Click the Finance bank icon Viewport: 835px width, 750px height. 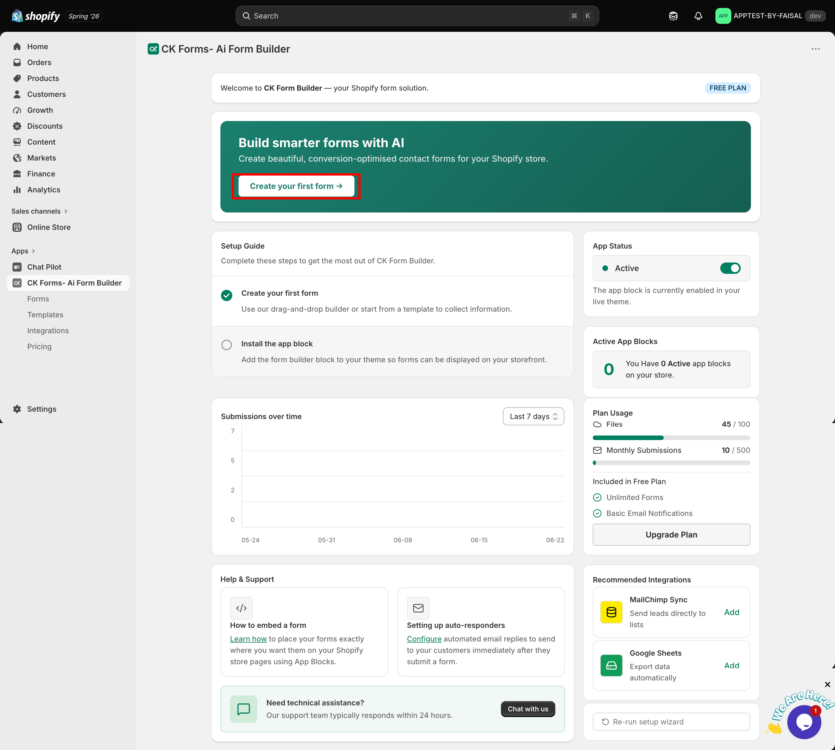17,174
